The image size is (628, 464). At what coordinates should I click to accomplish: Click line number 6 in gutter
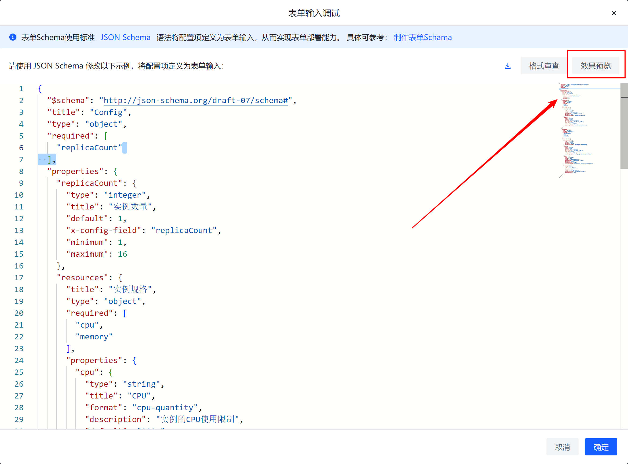[x=21, y=148]
